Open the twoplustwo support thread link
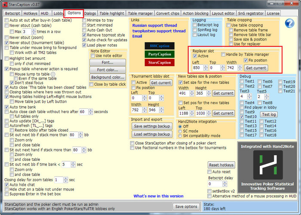 tap(159, 31)
